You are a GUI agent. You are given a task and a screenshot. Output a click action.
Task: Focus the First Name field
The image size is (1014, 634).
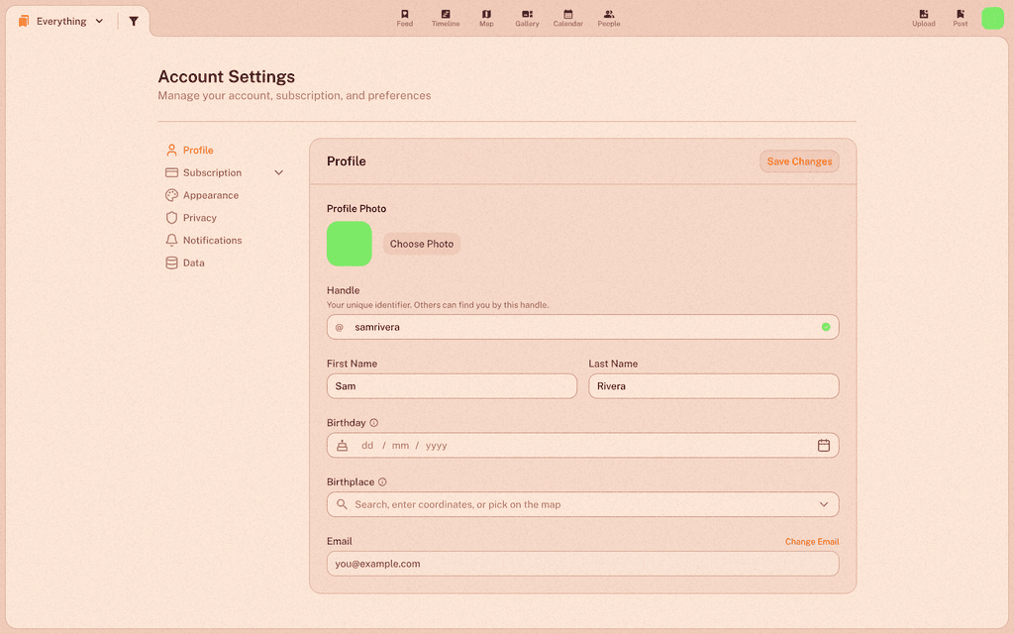coord(452,386)
